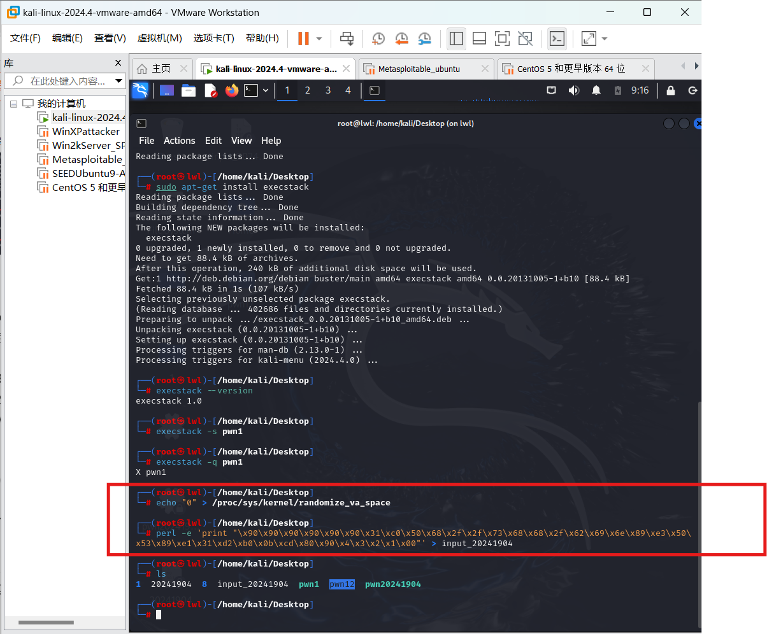Click the terminal window taskbar button
767x634 pixels.
coord(375,90)
